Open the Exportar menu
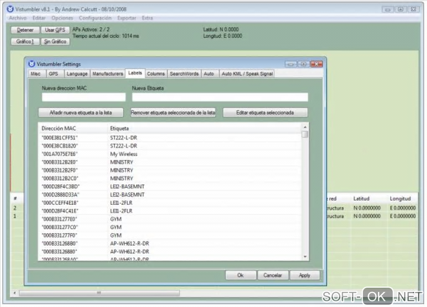427x307 pixels. (126, 18)
